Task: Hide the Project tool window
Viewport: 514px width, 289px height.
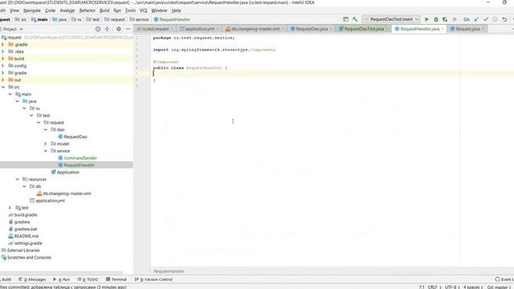Action: [128, 29]
